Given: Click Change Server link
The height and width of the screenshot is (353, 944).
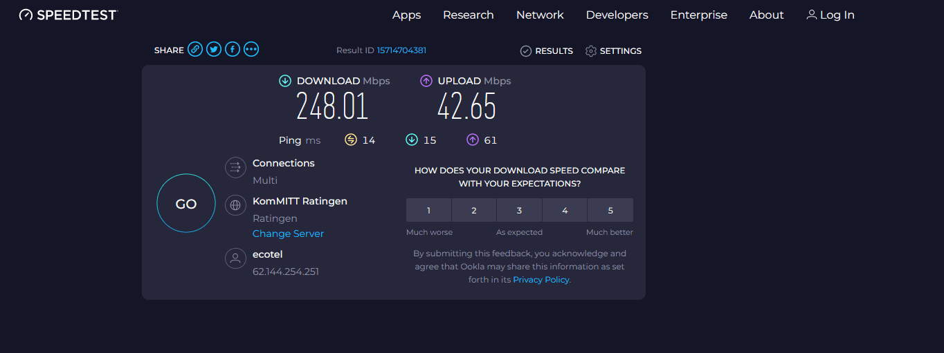Looking at the screenshot, I should pos(288,233).
